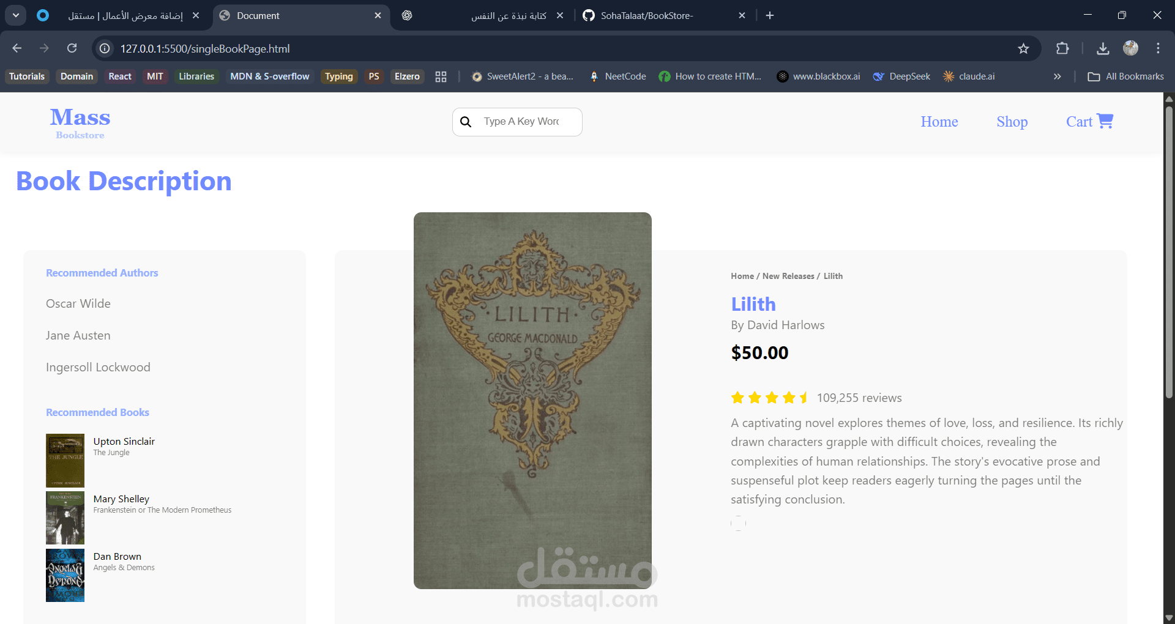
Task: Select author Jane Austen
Action: pyautogui.click(x=78, y=335)
